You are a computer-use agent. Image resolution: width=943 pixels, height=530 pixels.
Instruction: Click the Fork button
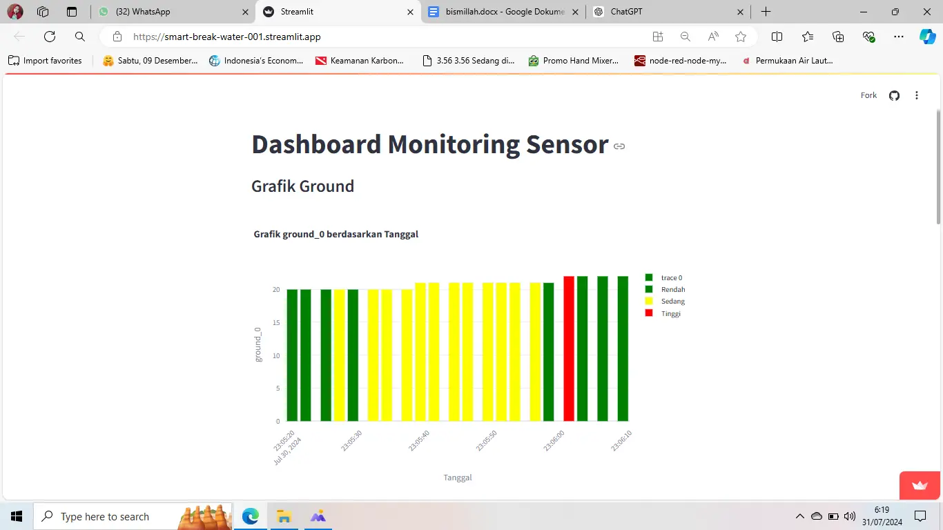pyautogui.click(x=868, y=95)
